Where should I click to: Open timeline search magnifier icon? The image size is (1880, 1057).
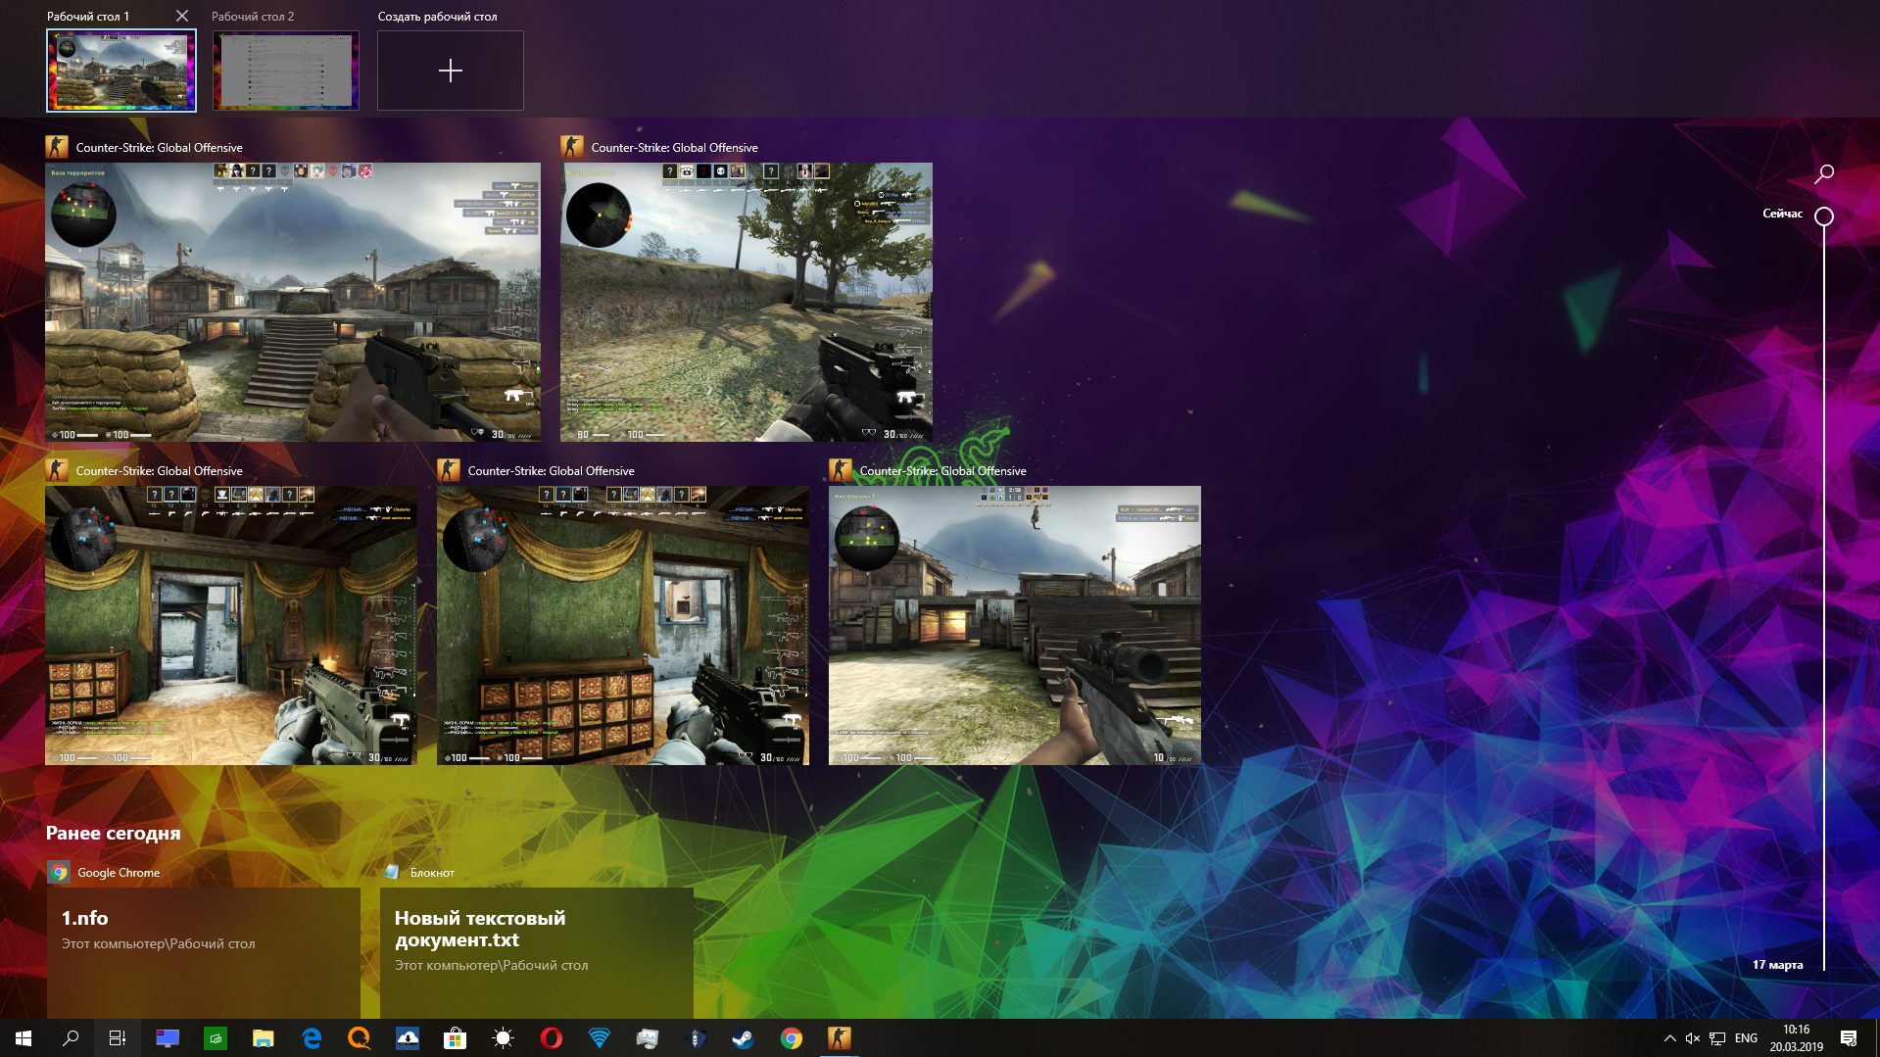1824,174
